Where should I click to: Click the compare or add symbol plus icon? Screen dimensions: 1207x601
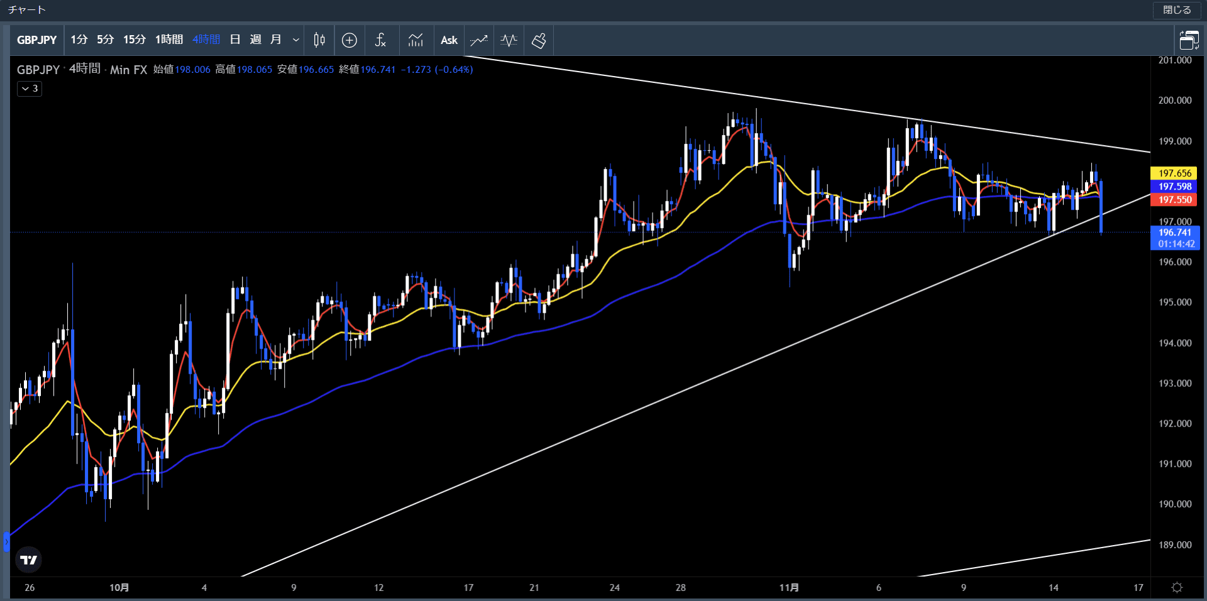click(x=350, y=40)
